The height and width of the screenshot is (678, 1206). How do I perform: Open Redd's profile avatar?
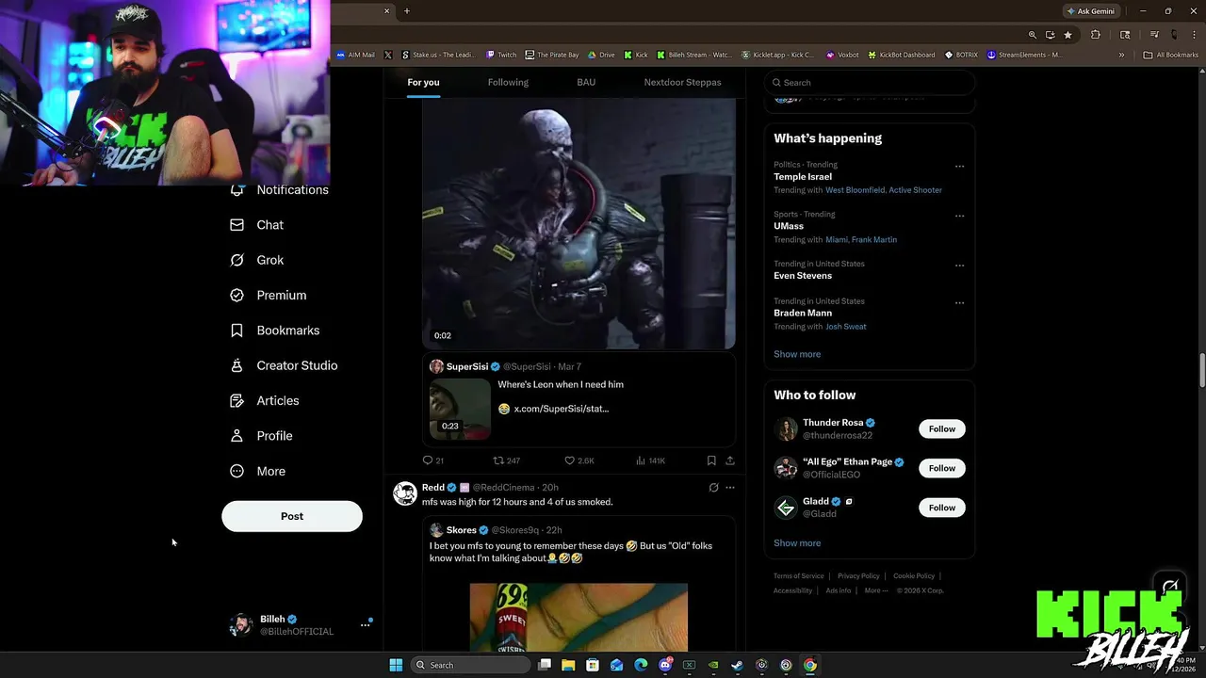(x=405, y=493)
